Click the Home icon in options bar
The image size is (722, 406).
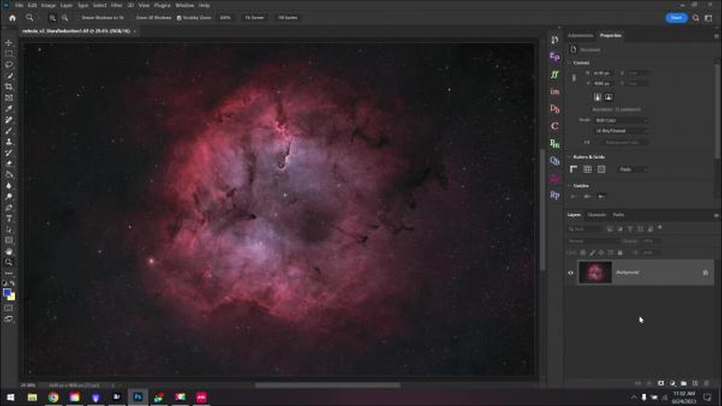point(12,17)
